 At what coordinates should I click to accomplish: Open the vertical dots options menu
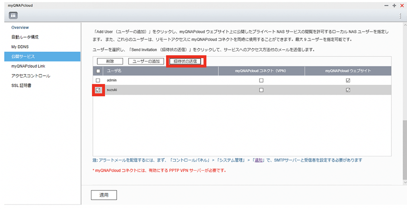pos(401,16)
